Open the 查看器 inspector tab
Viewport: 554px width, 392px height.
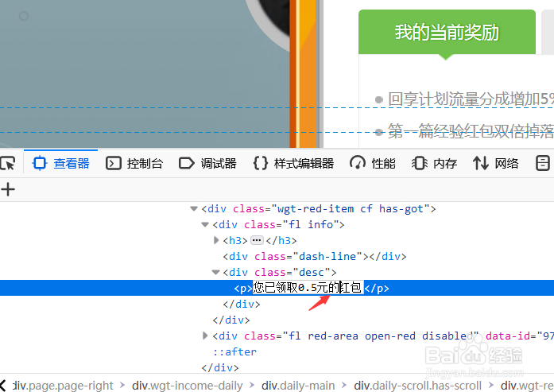pyautogui.click(x=60, y=163)
